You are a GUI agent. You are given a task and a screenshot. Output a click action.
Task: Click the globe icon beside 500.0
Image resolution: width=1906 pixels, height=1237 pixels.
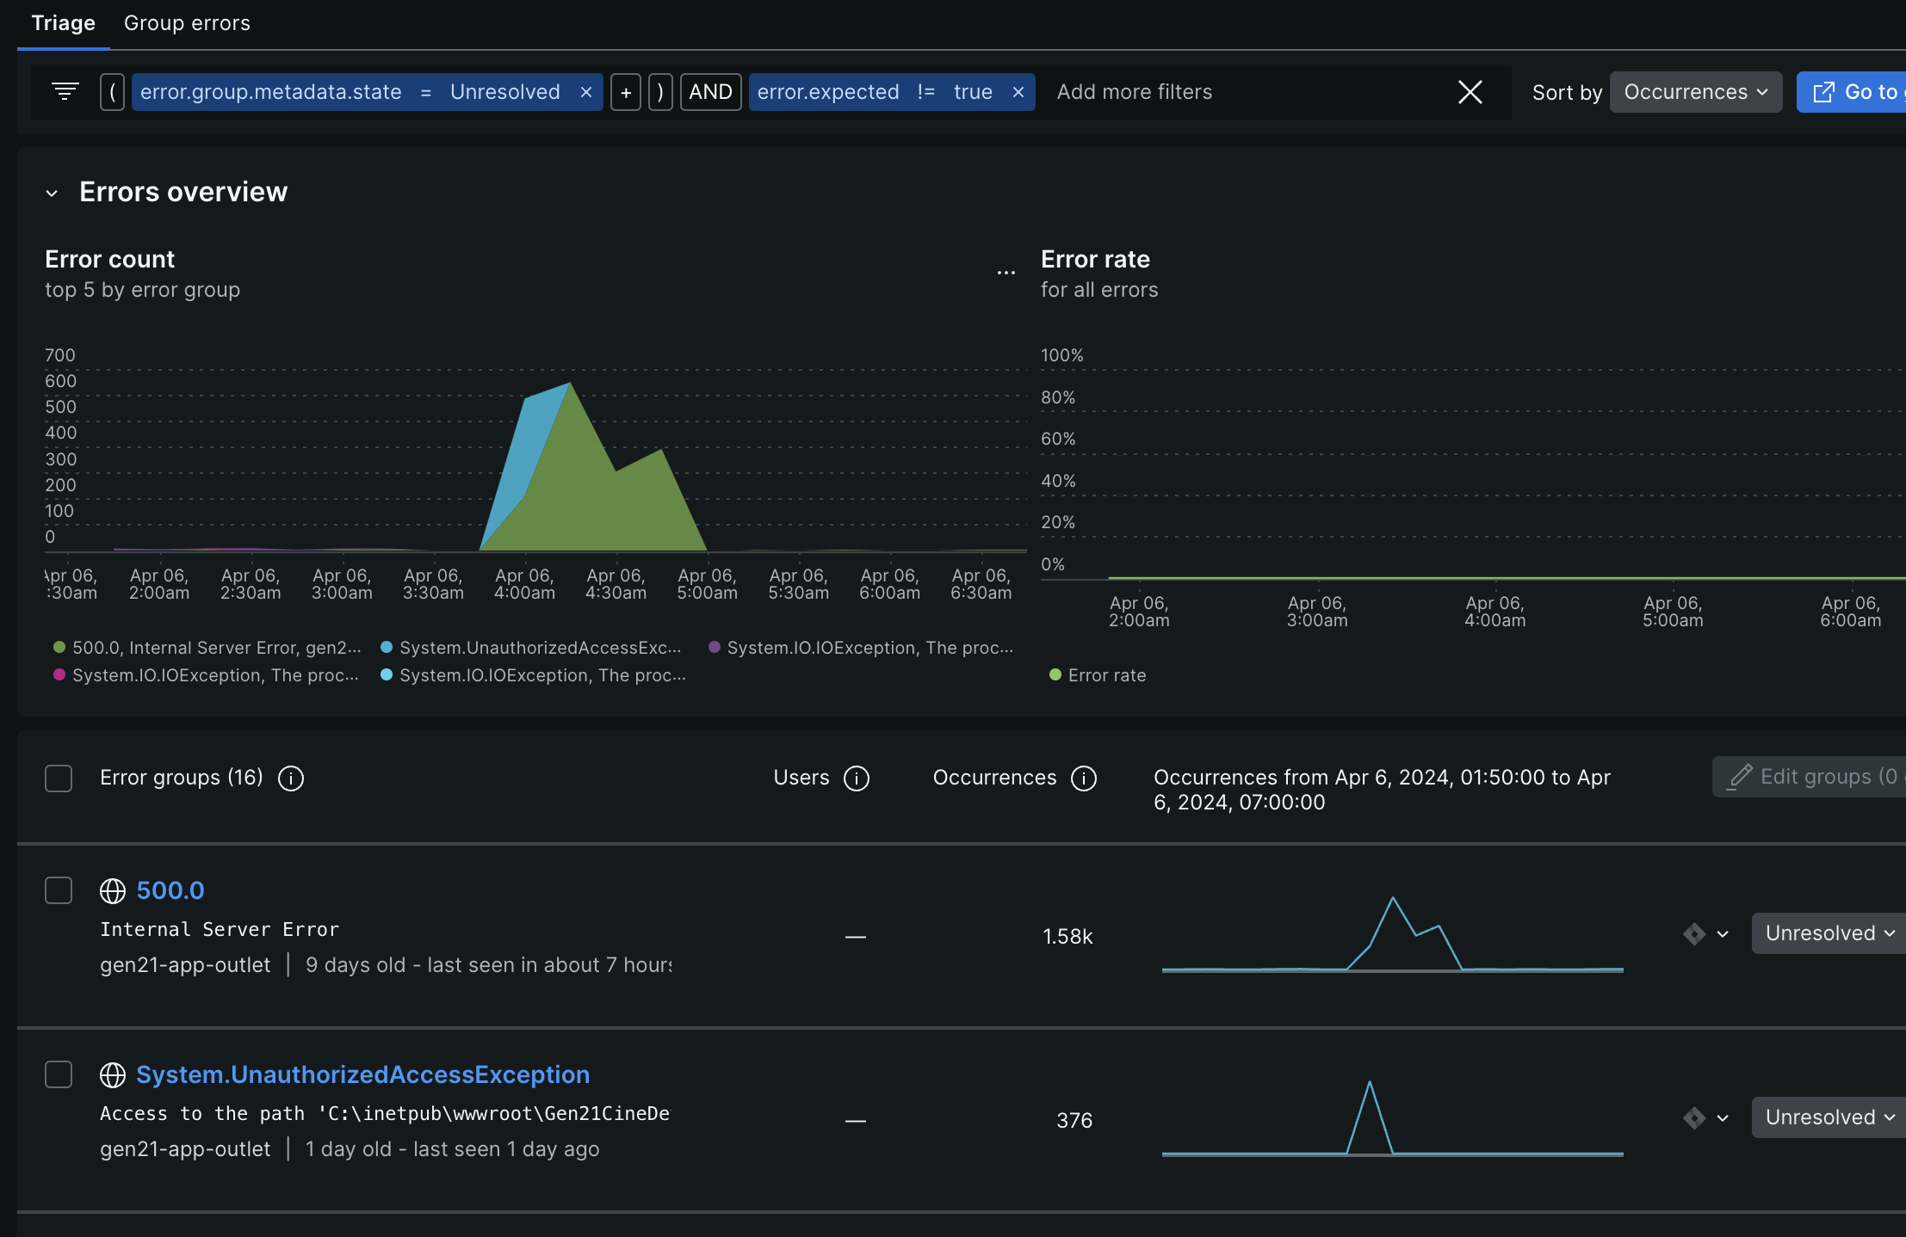[x=113, y=891]
